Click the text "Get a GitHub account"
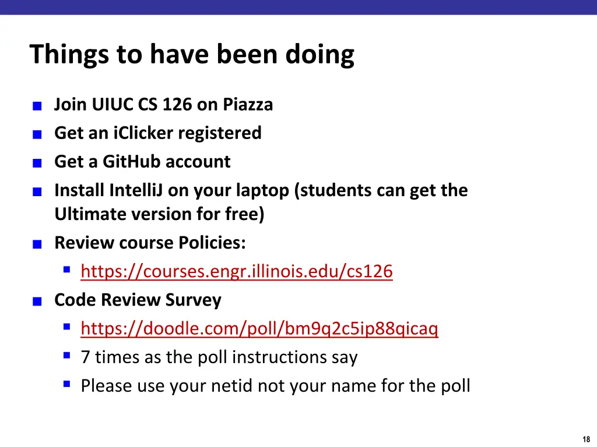 142,162
